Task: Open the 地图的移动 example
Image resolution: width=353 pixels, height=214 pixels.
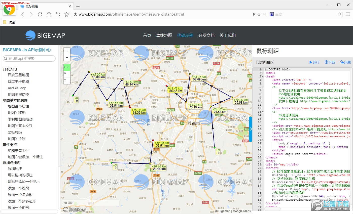Action: 17,113
